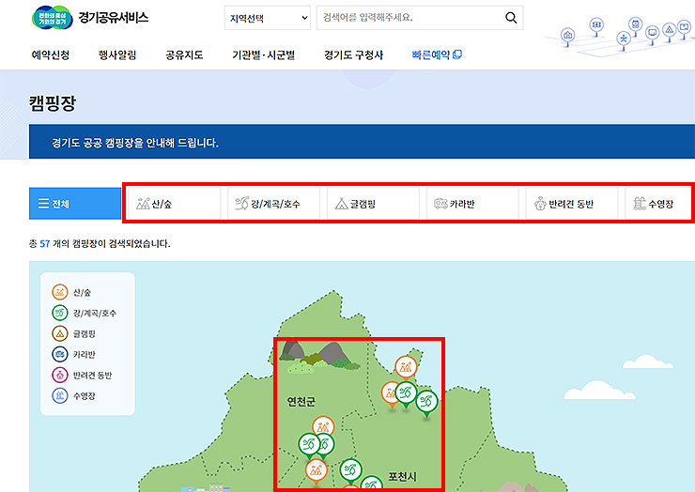Click the pink 반려견 동반 legend icon
This screenshot has height=492, width=695.
coord(60,375)
